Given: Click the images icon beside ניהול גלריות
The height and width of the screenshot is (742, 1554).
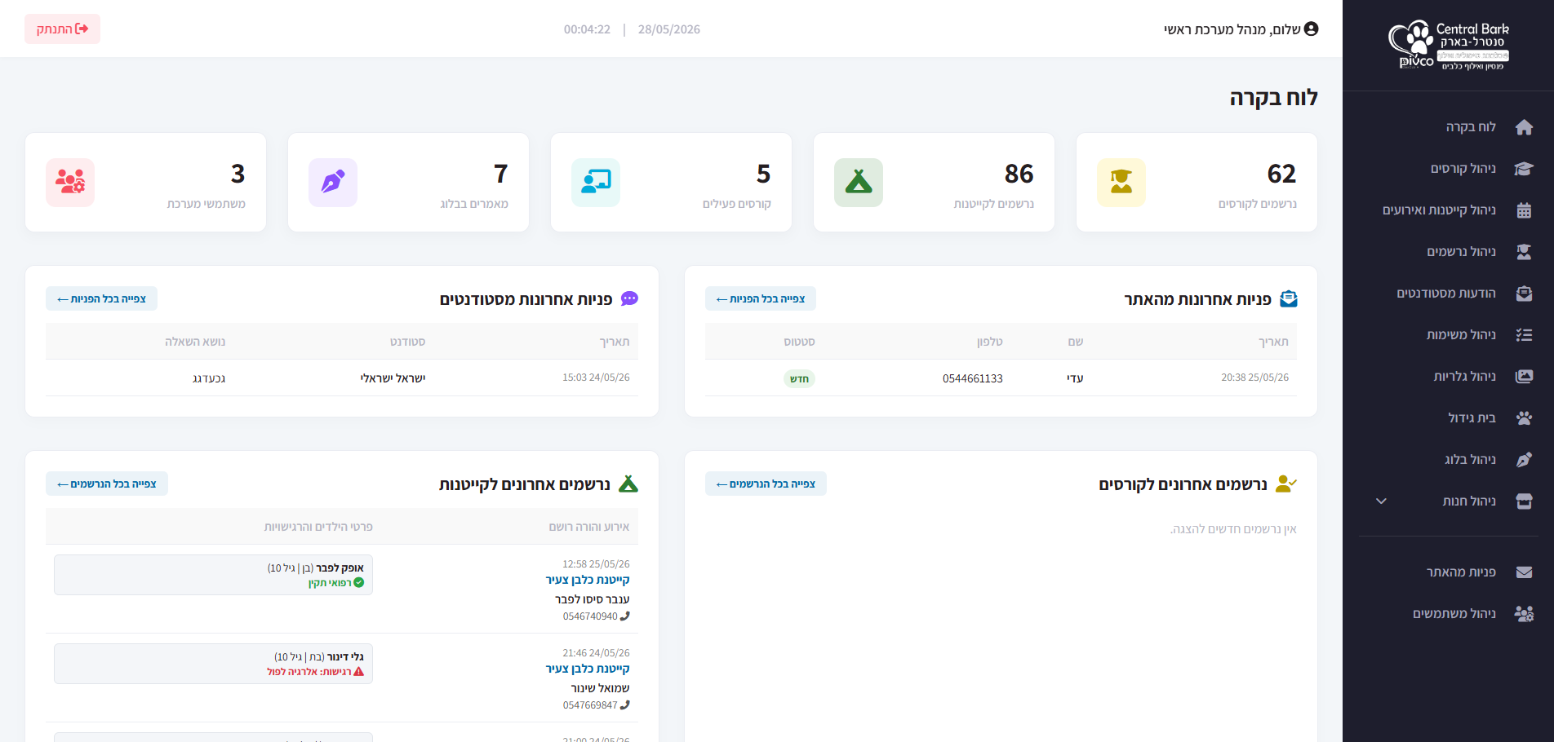Looking at the screenshot, I should pyautogui.click(x=1524, y=377).
